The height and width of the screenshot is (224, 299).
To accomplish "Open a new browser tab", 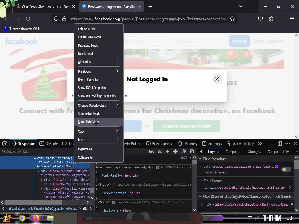I will [150, 7].
